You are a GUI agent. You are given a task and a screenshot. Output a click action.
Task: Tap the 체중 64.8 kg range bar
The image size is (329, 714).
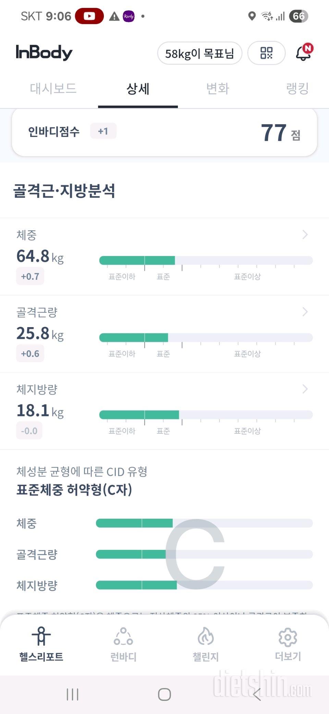click(206, 261)
